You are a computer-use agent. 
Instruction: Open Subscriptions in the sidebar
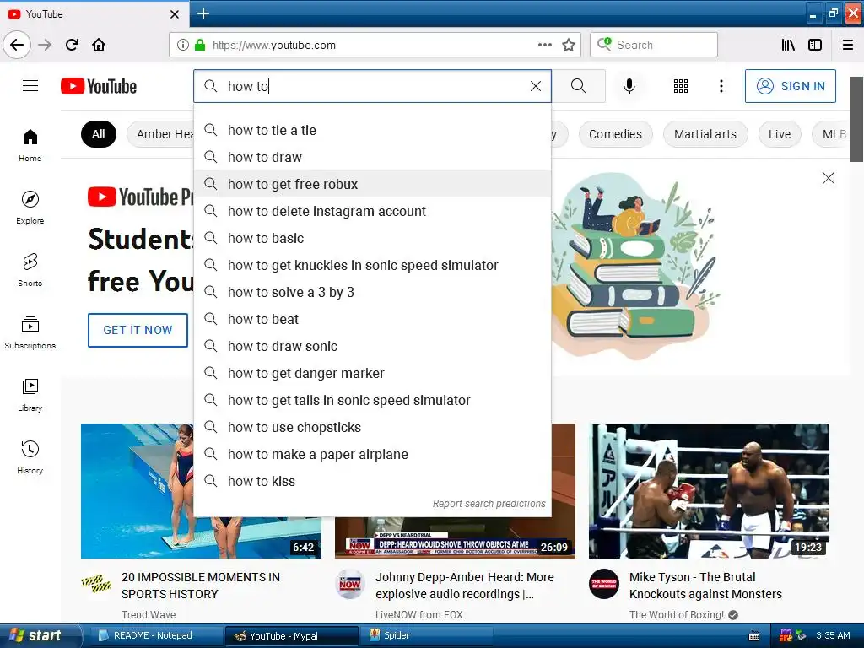(30, 332)
